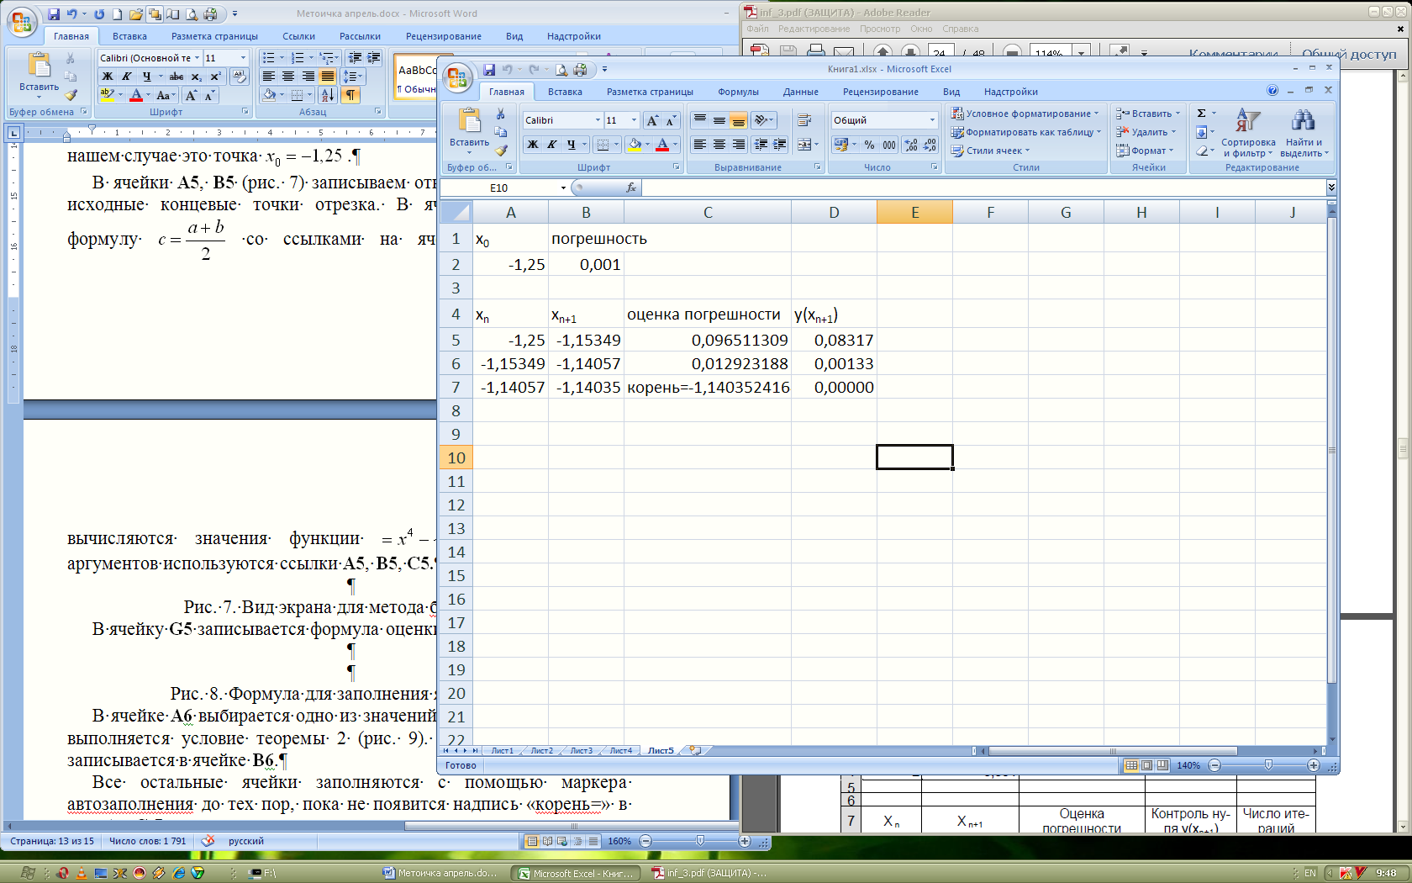Align text right in Excel
Image resolution: width=1412 pixels, height=883 pixels.
[739, 145]
